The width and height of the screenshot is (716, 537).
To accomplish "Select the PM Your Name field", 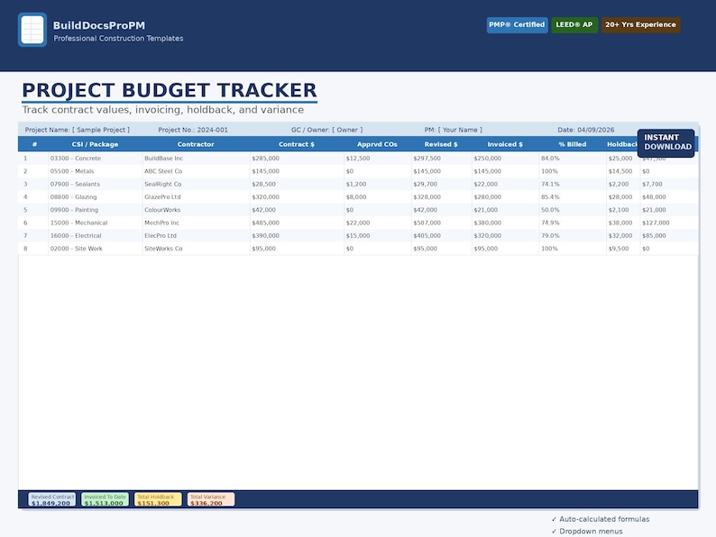I will point(453,130).
